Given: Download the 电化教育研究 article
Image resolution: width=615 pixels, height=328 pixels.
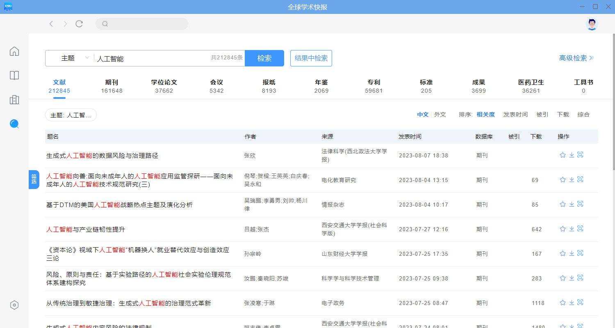Looking at the screenshot, I should pyautogui.click(x=572, y=180).
